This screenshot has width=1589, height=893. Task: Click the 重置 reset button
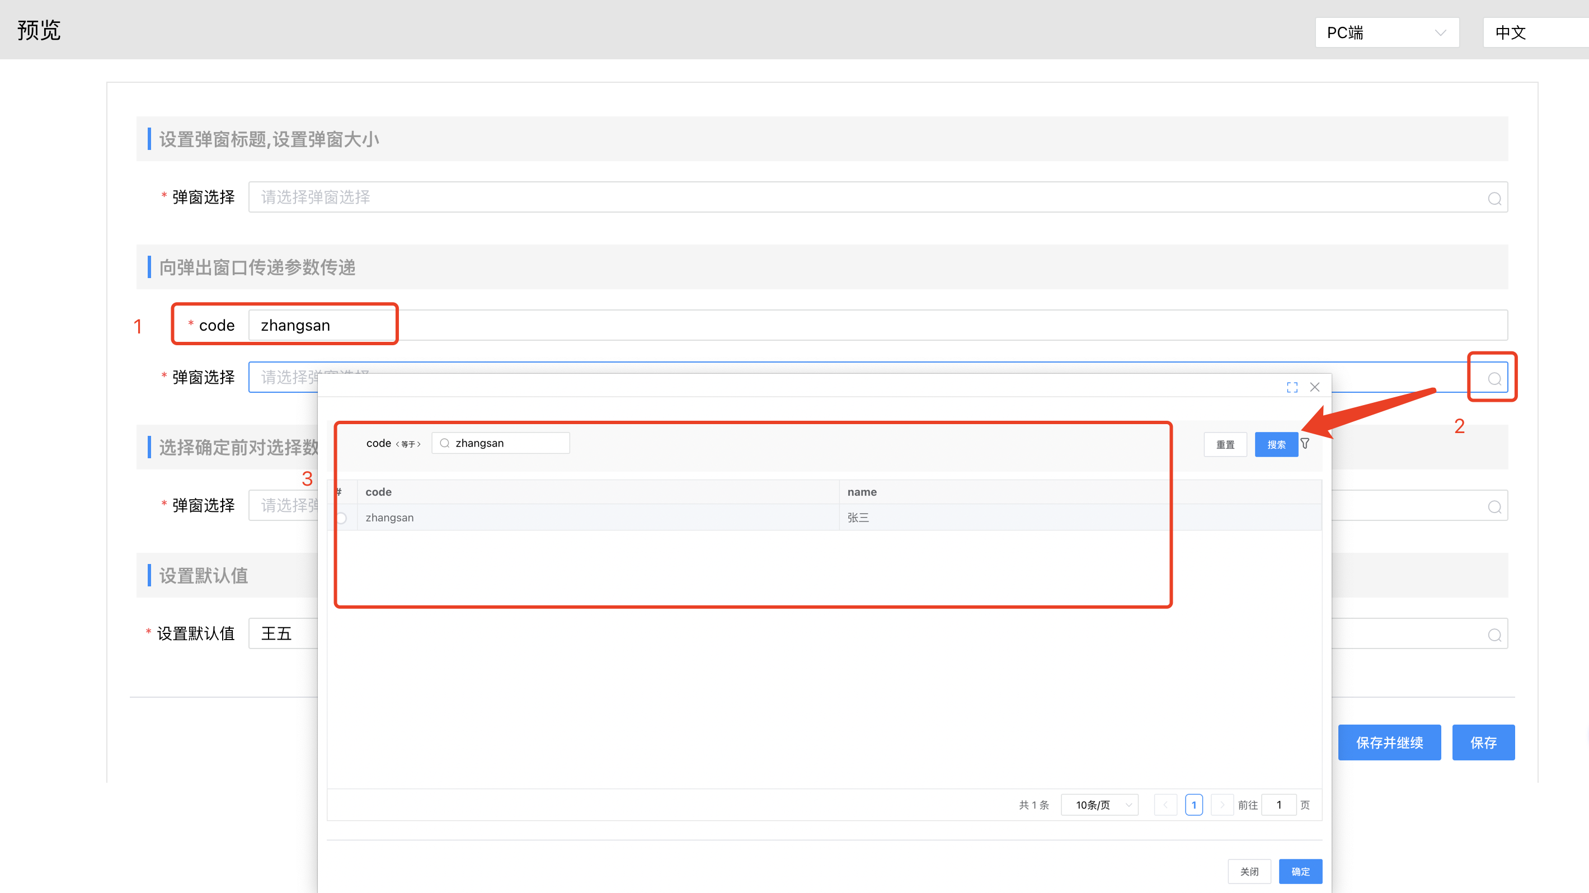(1225, 445)
